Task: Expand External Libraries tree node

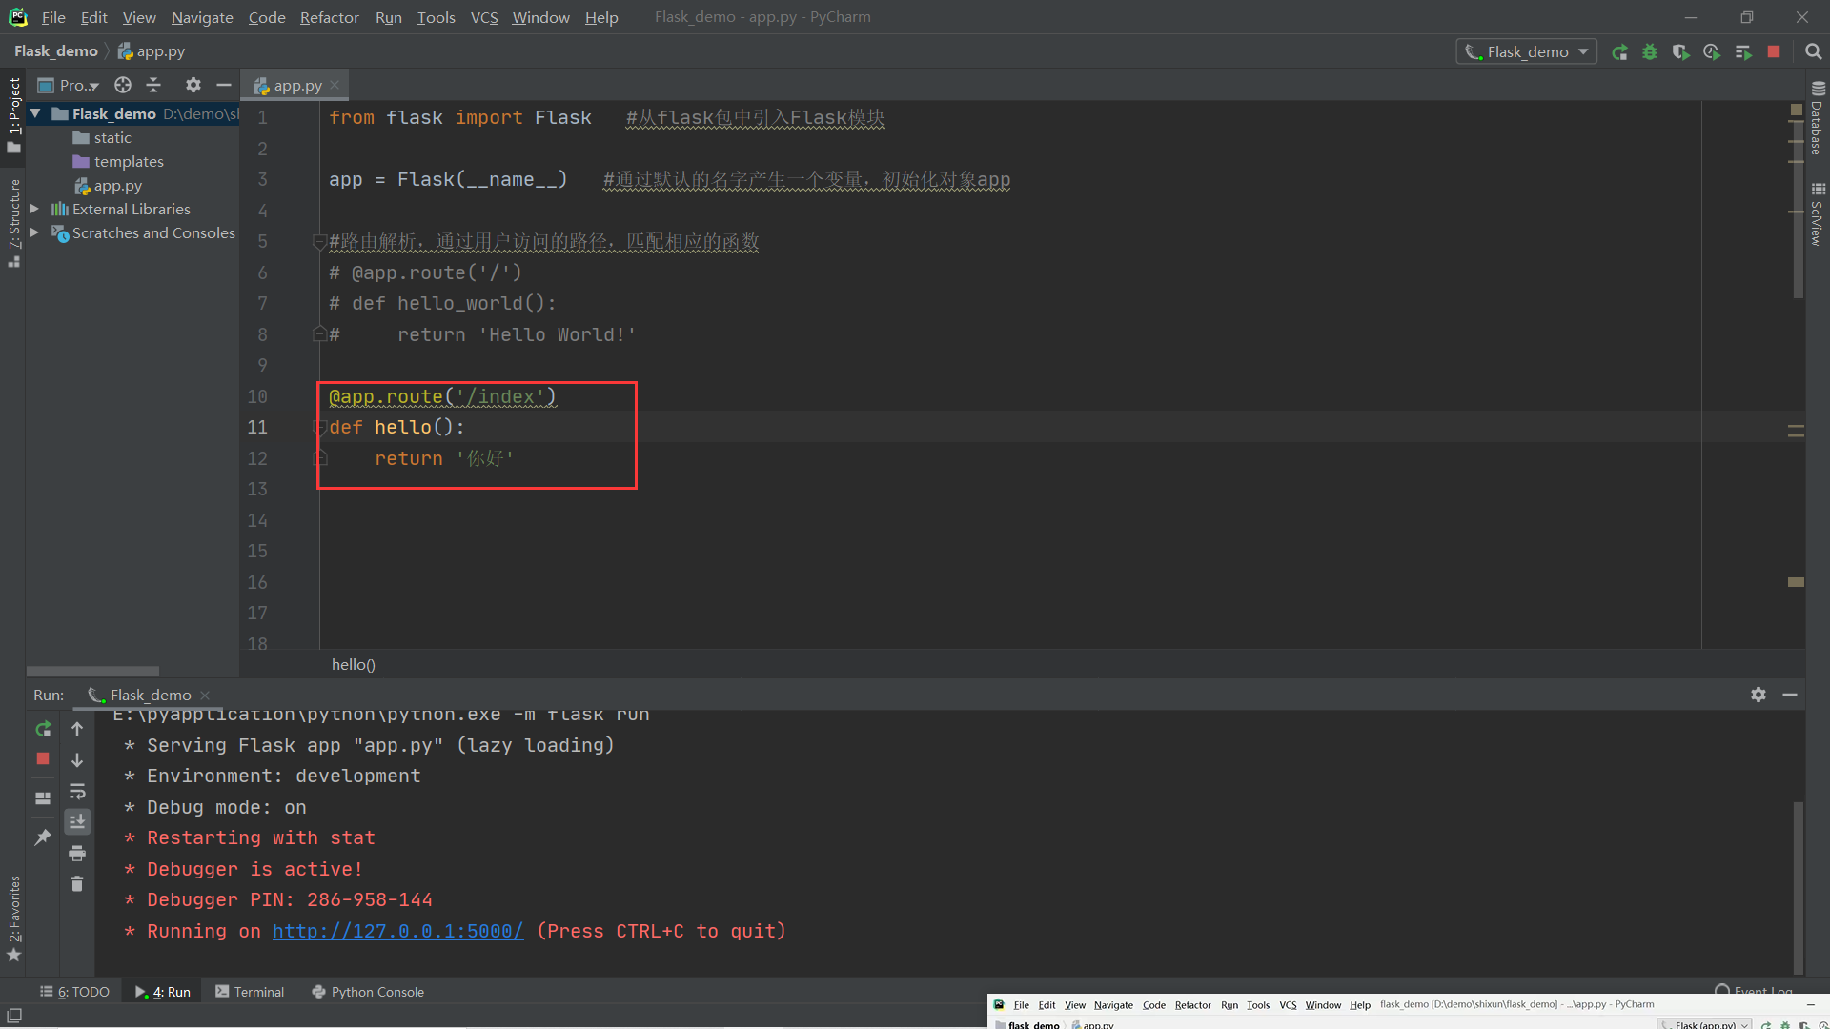Action: click(34, 209)
